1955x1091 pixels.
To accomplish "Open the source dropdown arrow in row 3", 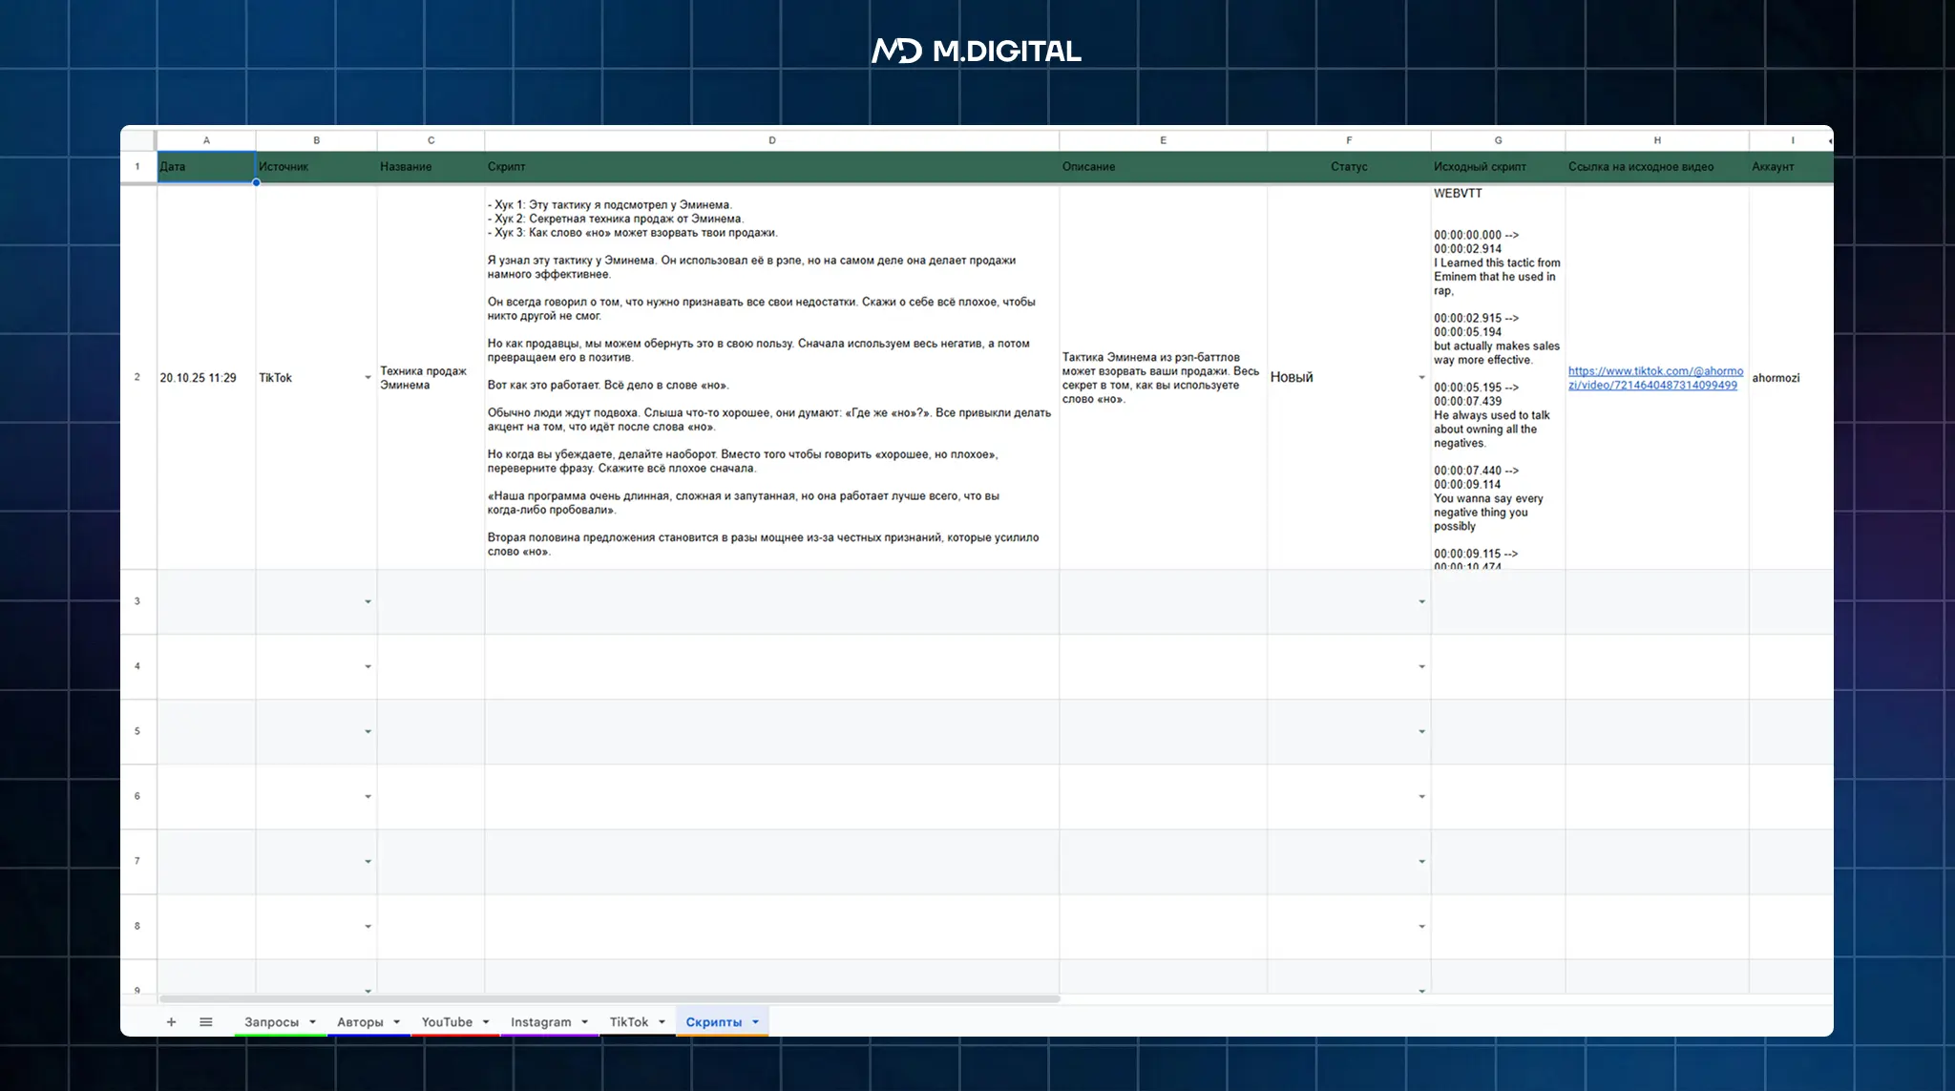I will tap(368, 602).
